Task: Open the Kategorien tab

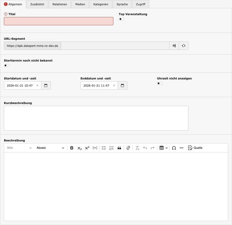Action: 101,4
